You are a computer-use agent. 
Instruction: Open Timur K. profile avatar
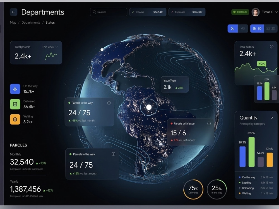[256, 12]
